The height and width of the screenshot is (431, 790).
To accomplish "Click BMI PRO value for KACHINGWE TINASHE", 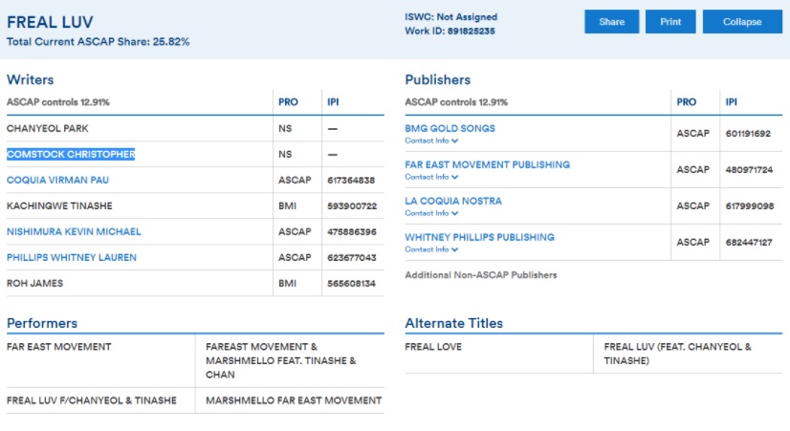I will 287,205.
